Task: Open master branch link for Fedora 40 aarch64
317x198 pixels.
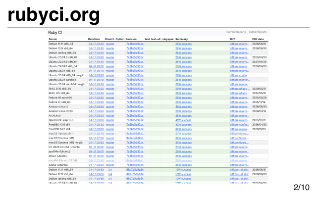Action: click(x=110, y=98)
